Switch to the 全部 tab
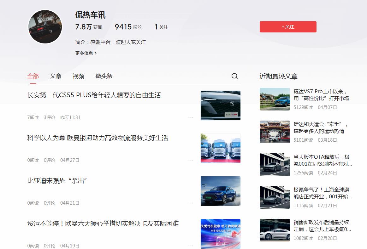Viewport: 367px width, 249px height. (33, 76)
